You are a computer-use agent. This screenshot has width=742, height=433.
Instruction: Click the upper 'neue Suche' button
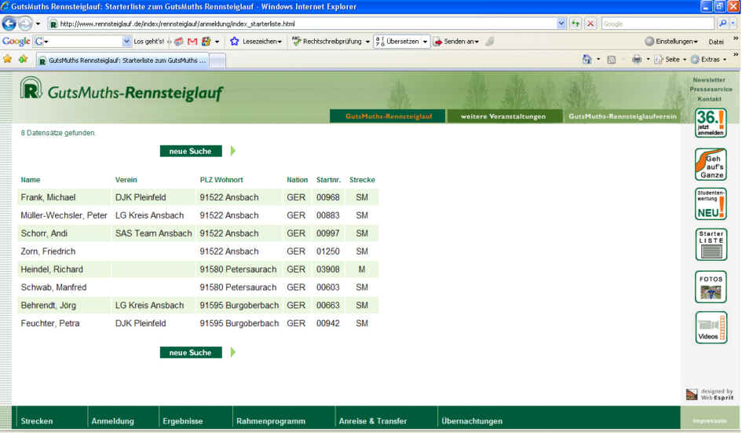coord(191,151)
